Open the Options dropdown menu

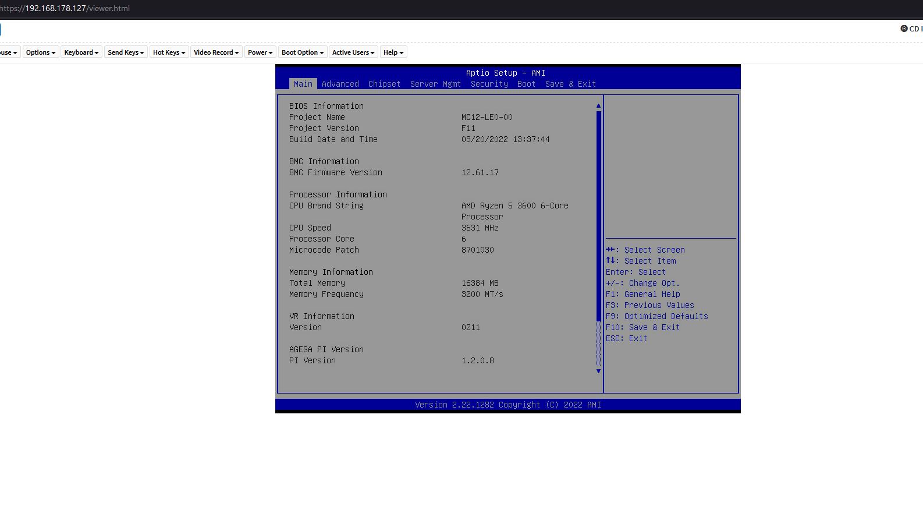tap(41, 52)
